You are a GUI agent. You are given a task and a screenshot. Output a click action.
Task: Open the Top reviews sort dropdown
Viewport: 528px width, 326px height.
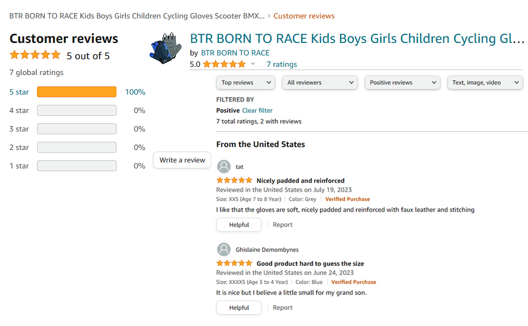[245, 83]
